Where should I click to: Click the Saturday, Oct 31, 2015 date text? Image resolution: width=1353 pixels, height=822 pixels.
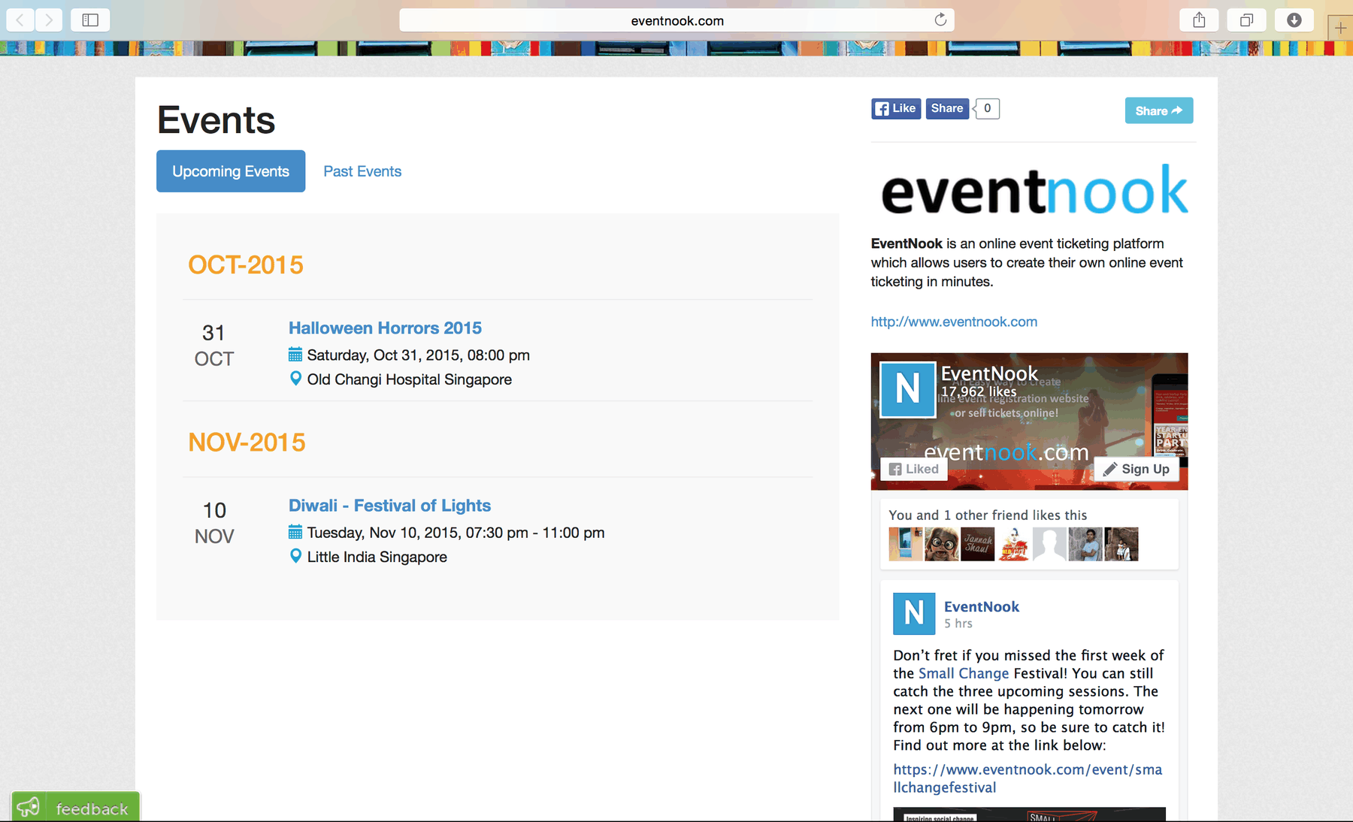[419, 355]
